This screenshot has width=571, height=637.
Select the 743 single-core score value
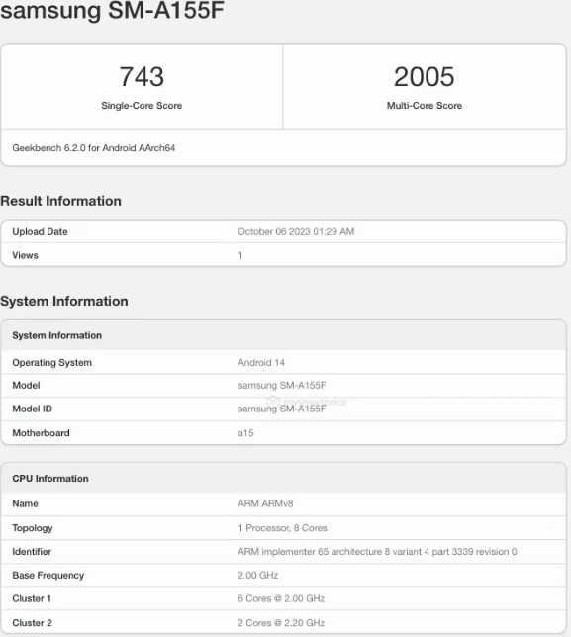coord(142,77)
